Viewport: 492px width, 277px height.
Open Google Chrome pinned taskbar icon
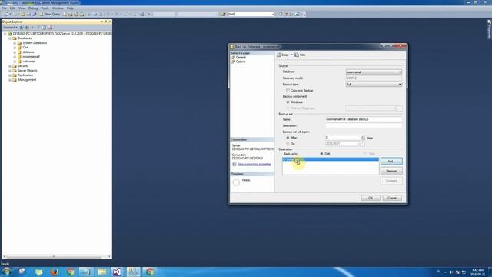71,272
